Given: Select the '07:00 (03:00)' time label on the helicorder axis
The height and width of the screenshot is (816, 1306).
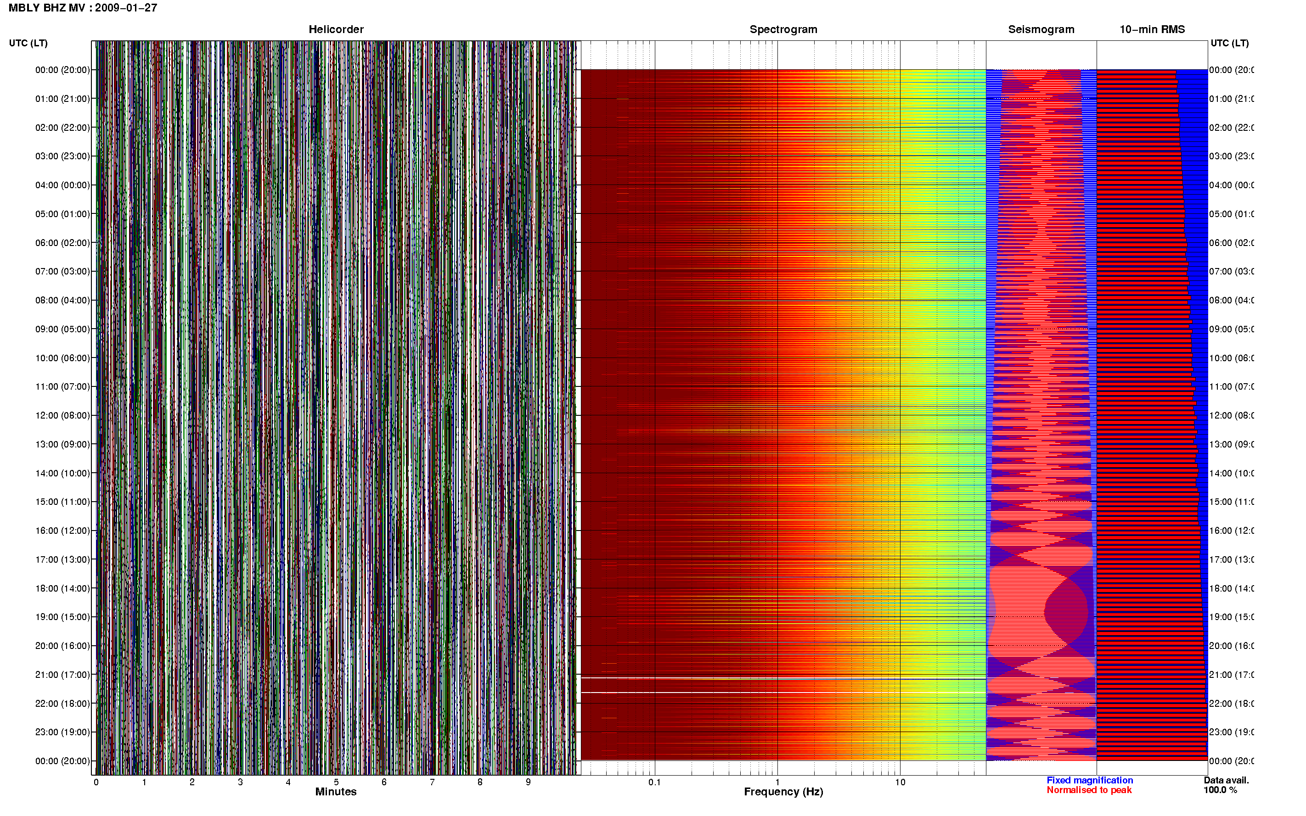Looking at the screenshot, I should (x=62, y=271).
